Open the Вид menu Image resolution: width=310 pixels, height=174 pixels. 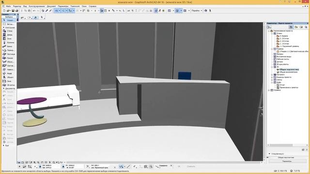coord(25,6)
